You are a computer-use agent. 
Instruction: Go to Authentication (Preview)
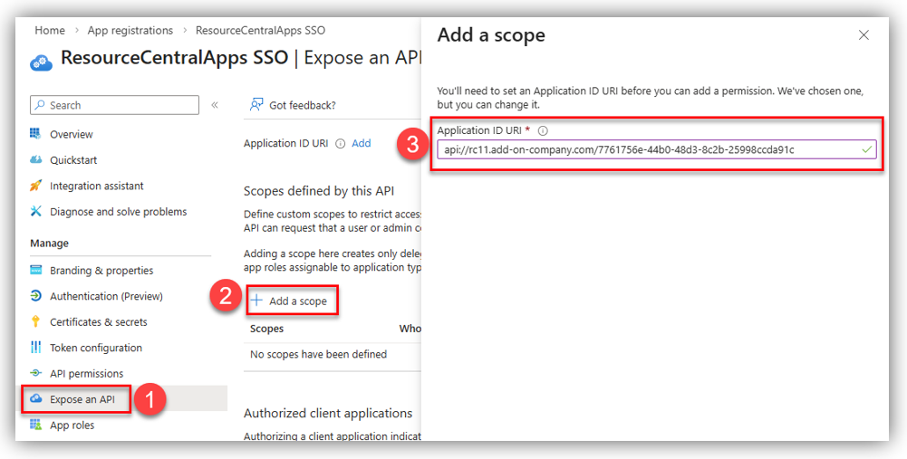[x=106, y=296]
